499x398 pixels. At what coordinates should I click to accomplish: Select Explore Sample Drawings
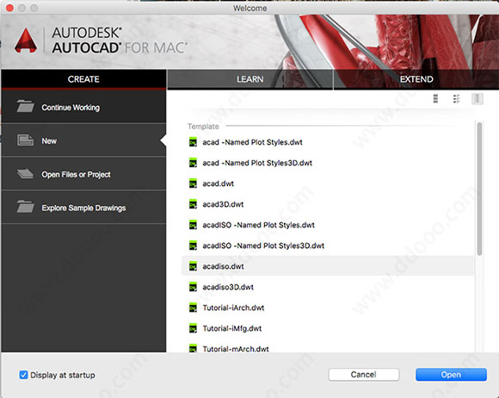click(x=83, y=208)
